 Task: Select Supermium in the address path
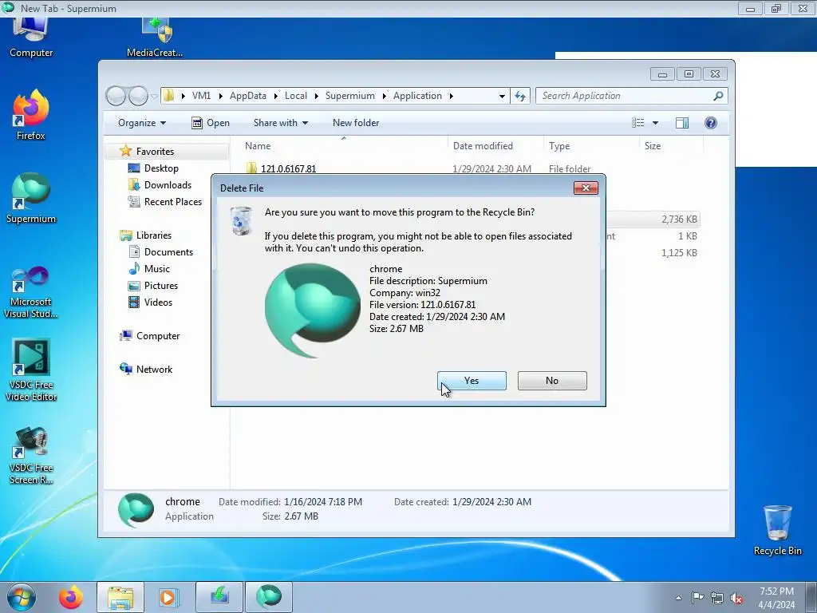click(x=350, y=96)
